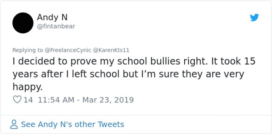Click the word happy in the tweet
Viewport: 272px width, 134px height.
click(x=27, y=87)
